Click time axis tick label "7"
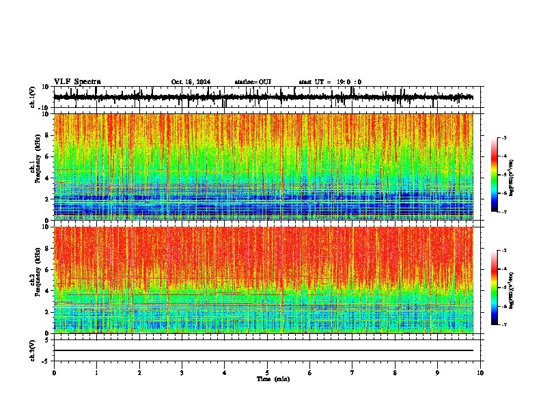The width and height of the screenshot is (541, 418). click(x=352, y=373)
